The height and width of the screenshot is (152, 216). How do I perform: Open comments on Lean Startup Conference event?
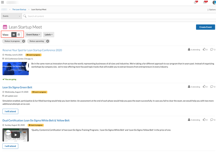(213, 50)
